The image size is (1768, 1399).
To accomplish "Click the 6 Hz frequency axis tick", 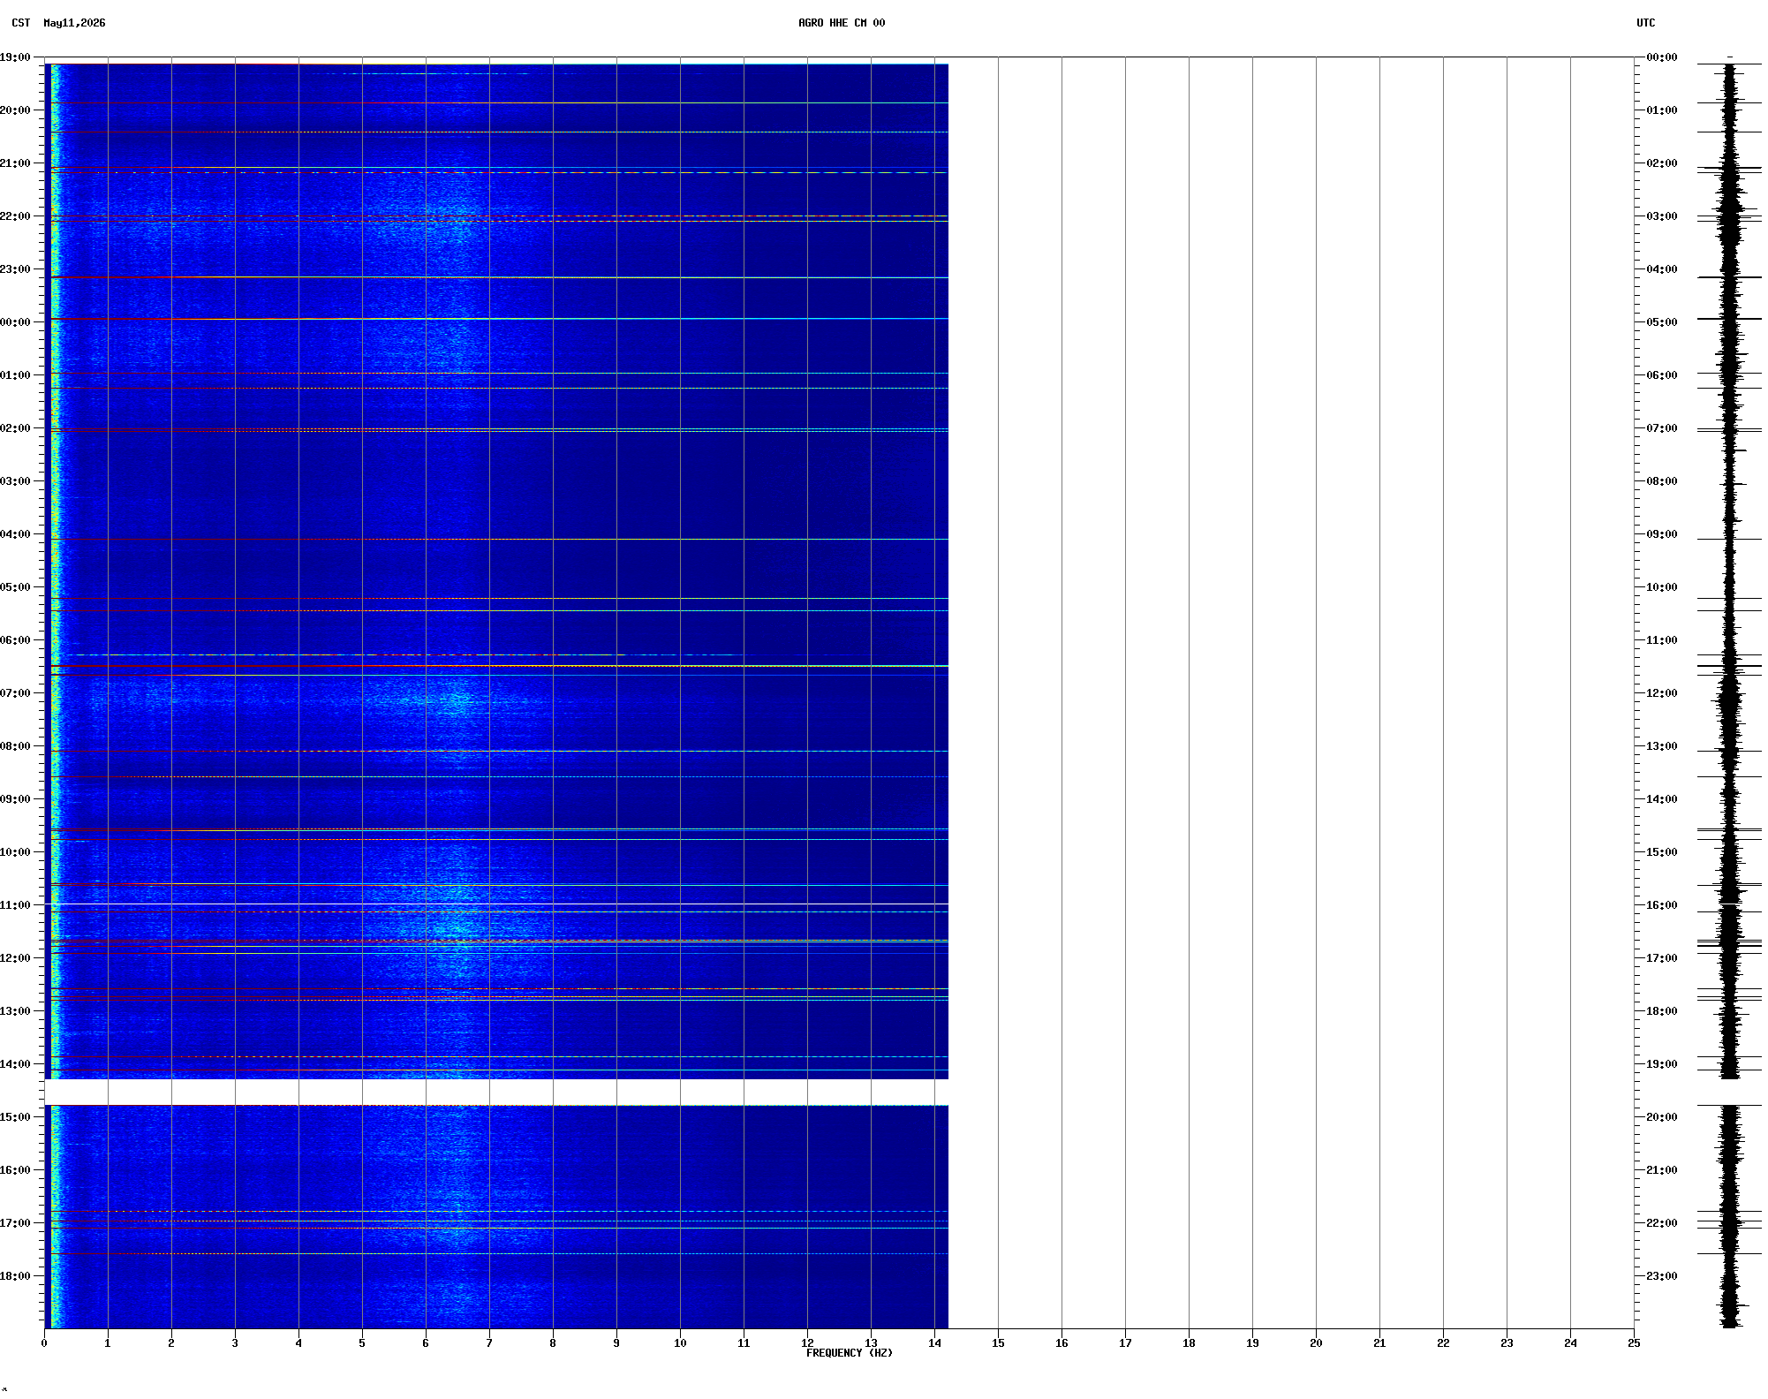I will point(426,1343).
